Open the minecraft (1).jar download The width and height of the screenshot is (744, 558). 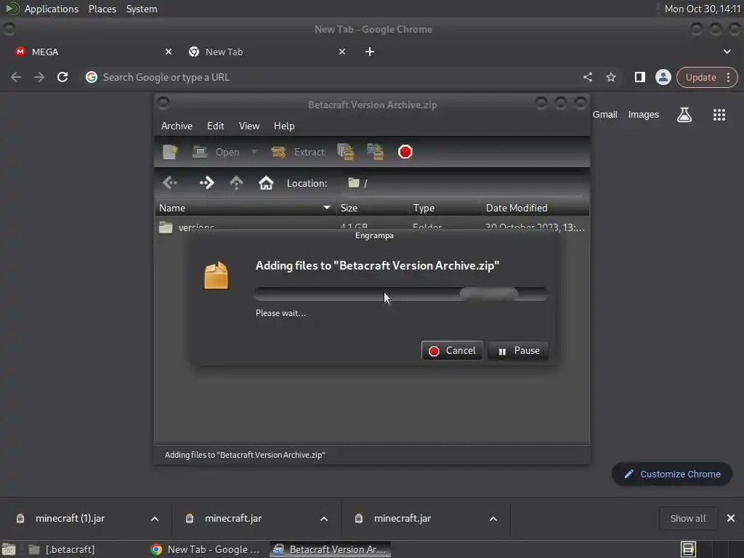click(x=70, y=518)
